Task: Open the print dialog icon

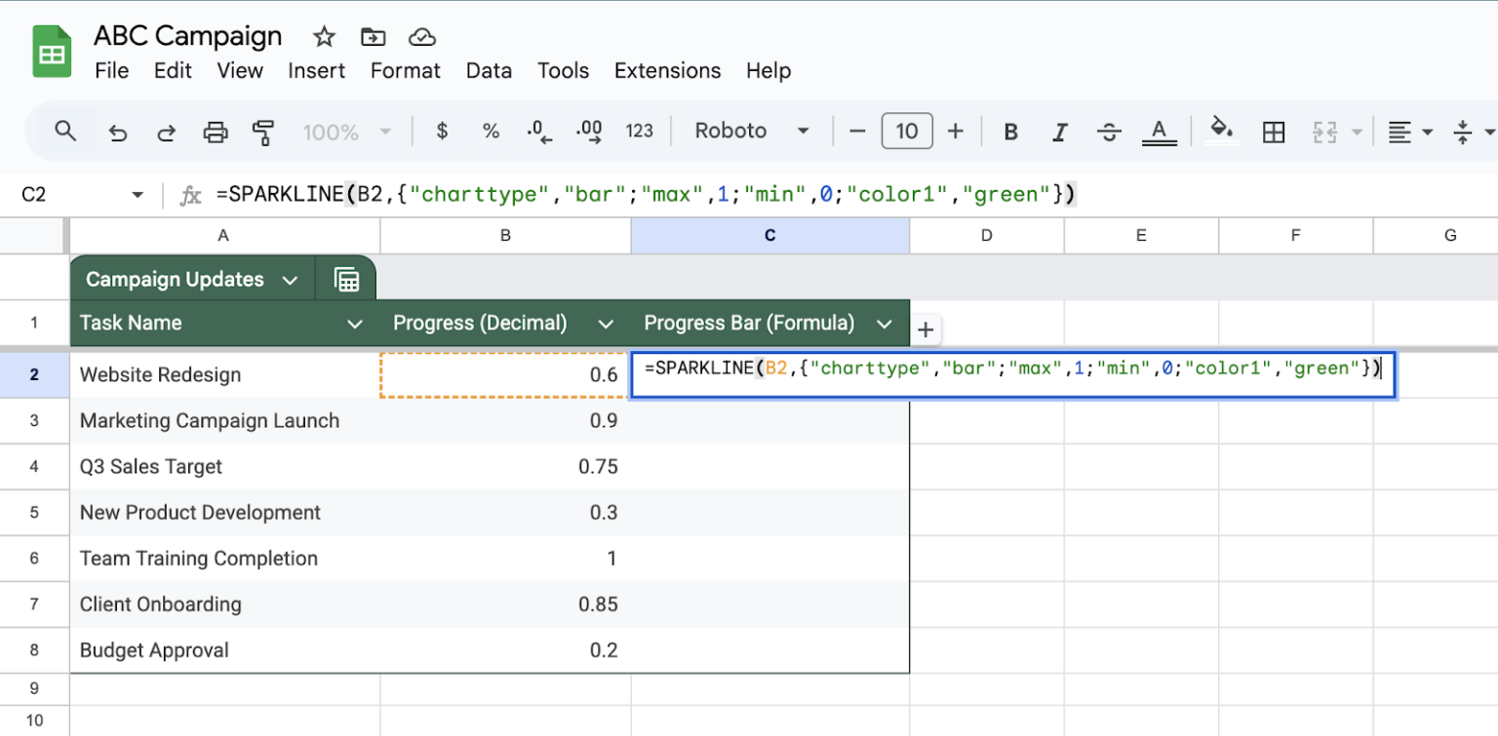Action: click(215, 131)
